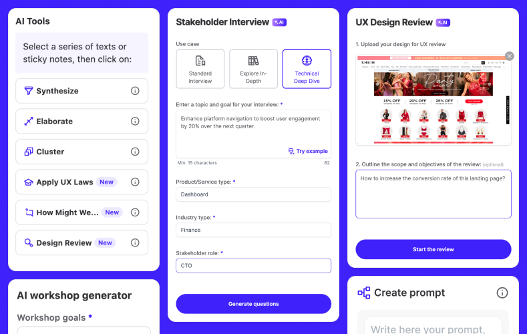Show info for the Cluster tool
Image resolution: width=527 pixels, height=334 pixels.
(x=135, y=152)
